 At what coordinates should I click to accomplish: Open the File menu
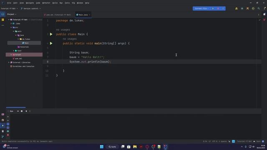(9, 3)
